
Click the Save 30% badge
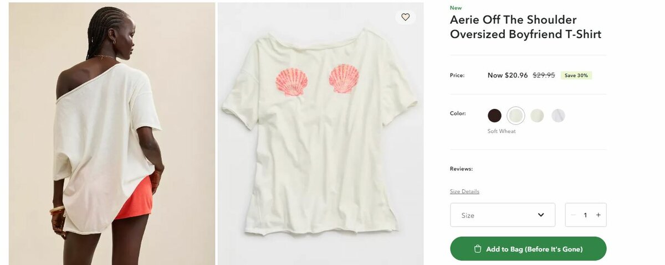click(576, 75)
